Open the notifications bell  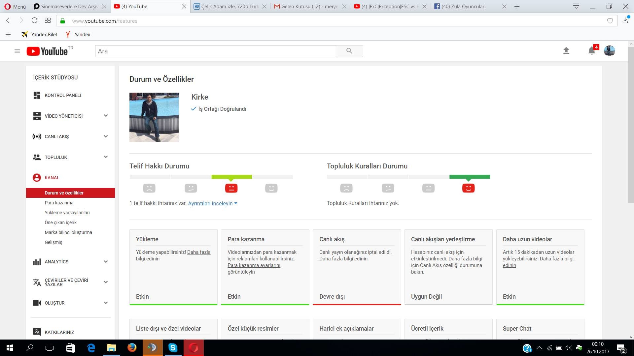[592, 51]
